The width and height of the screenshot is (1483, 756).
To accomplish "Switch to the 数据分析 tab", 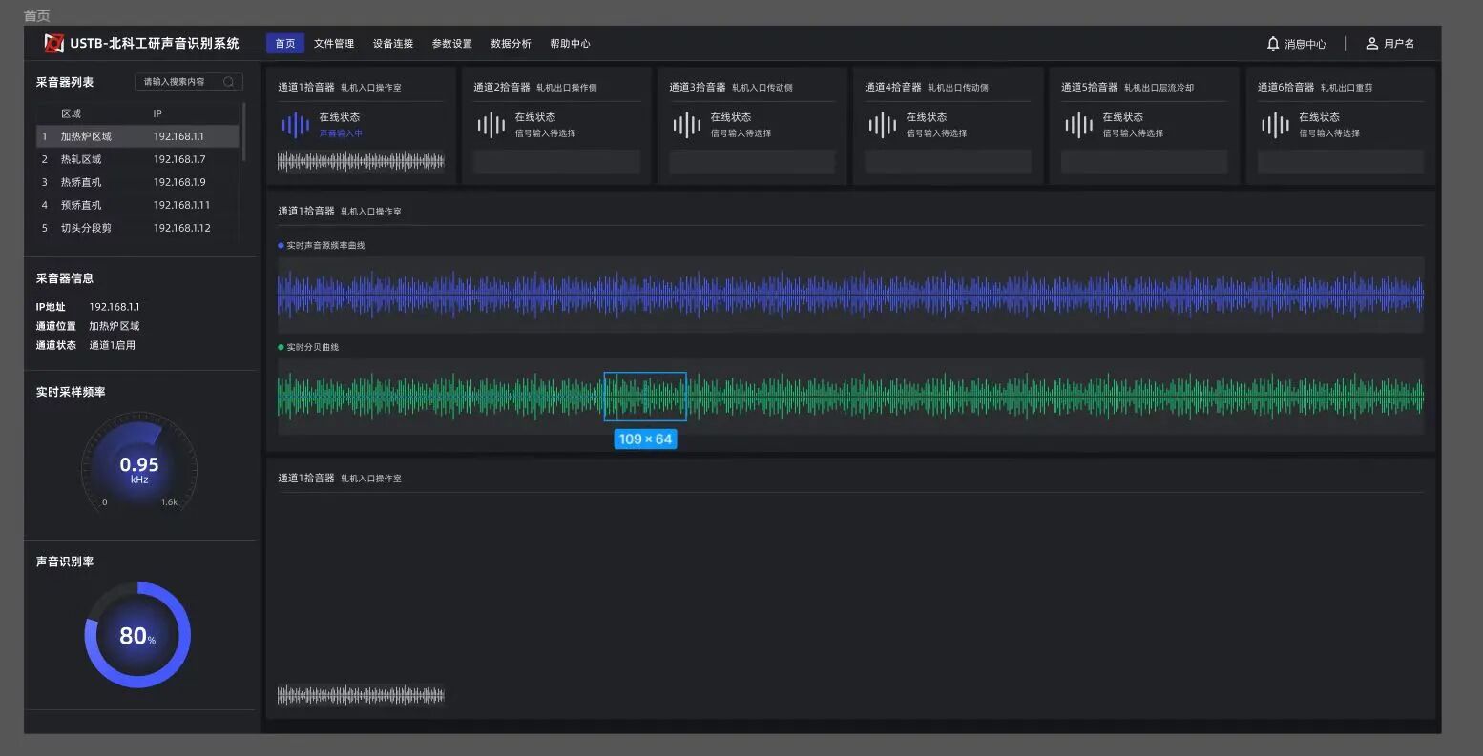I will click(511, 44).
